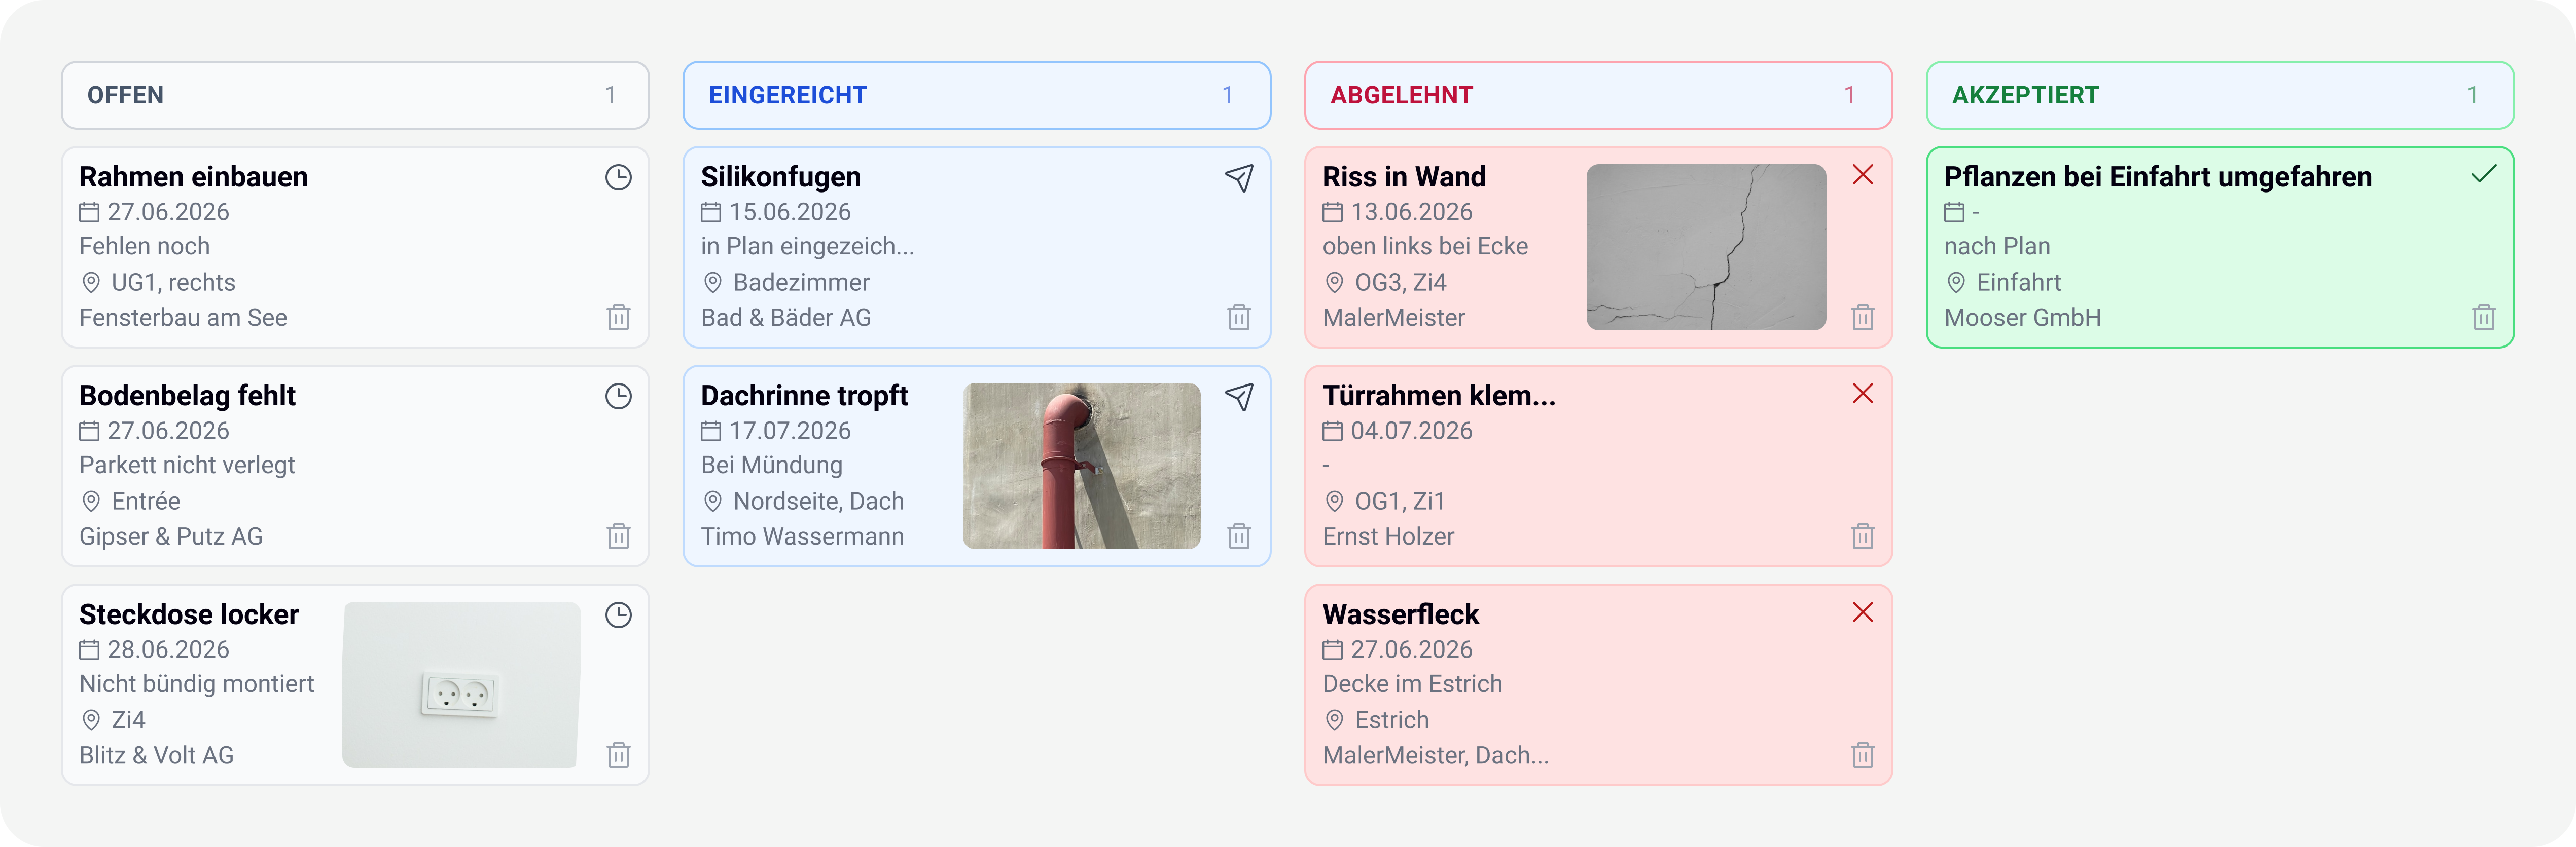
Task: Open the Silikonfugen card title
Action: (x=781, y=177)
